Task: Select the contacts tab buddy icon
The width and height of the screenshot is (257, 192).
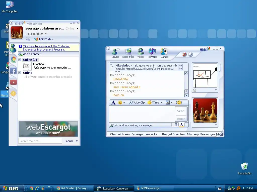Action: [x=13, y=48]
